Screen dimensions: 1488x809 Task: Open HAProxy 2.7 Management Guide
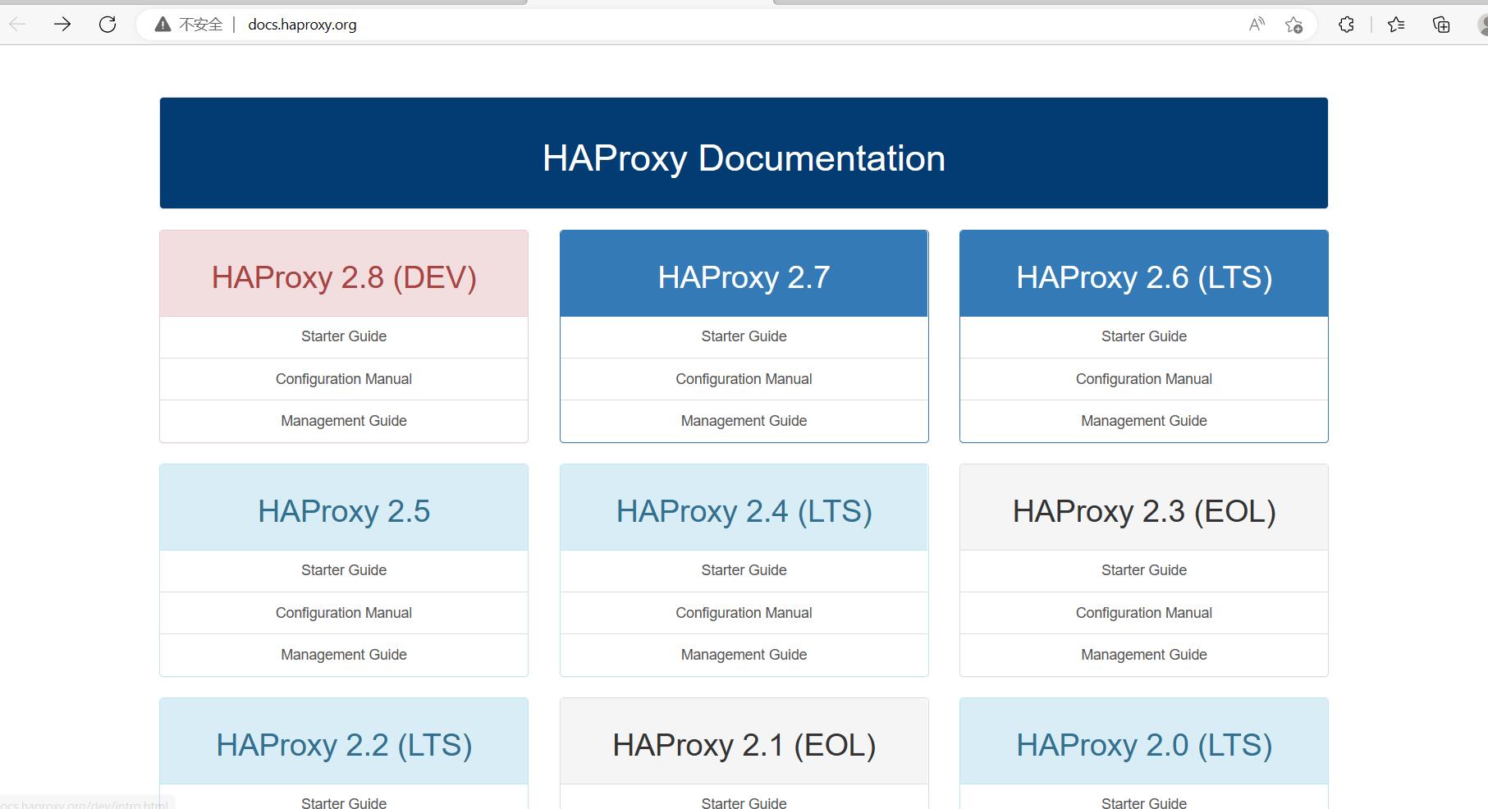(x=744, y=421)
